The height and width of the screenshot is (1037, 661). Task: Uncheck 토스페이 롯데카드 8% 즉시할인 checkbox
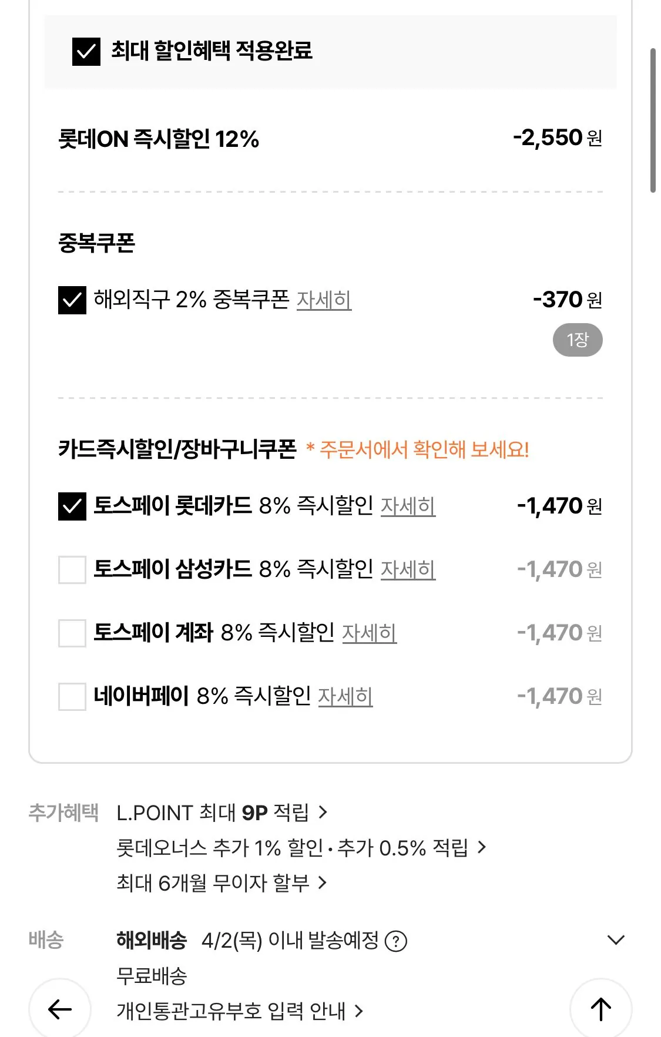coord(72,506)
